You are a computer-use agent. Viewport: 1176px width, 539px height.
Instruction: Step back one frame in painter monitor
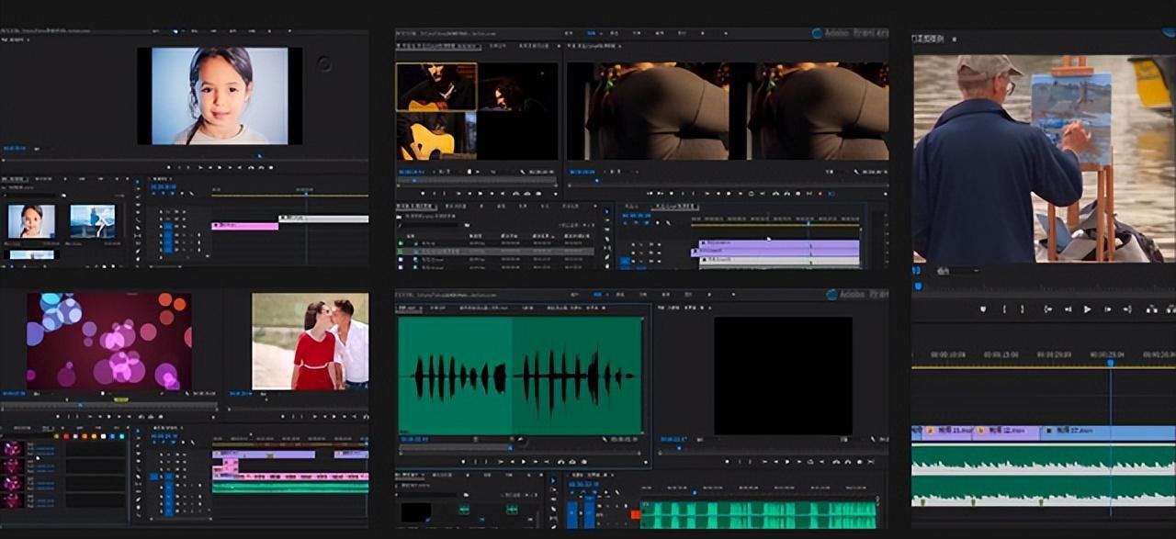point(1067,309)
